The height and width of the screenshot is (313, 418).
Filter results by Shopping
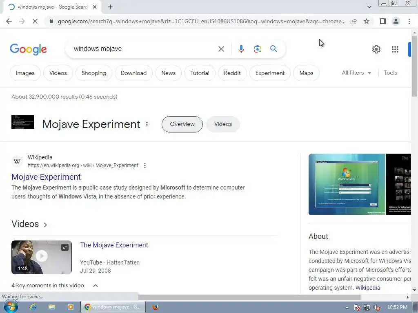coord(93,73)
